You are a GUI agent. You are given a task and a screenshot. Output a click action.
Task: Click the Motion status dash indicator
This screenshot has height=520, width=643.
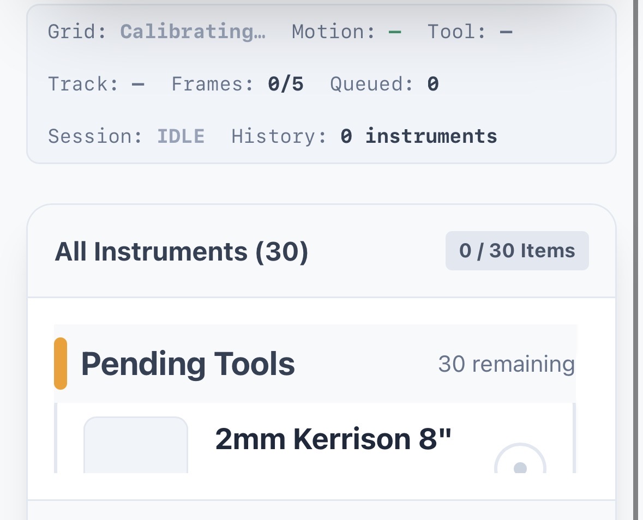[x=395, y=31]
